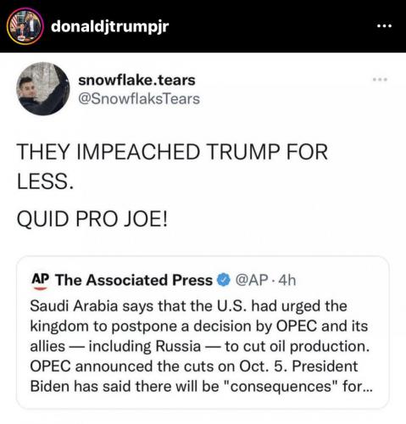This screenshot has width=406, height=424.
Task: Select the 'QUID PRO JOE!' line
Action: tap(92, 219)
